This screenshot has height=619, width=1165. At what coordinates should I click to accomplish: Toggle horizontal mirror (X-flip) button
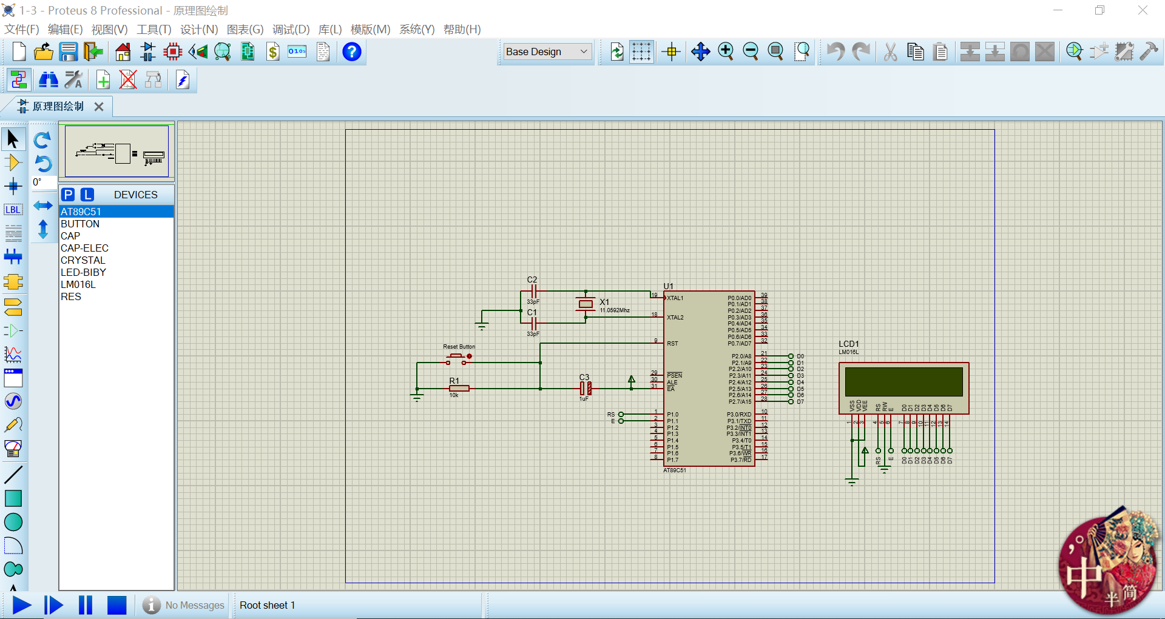point(42,206)
